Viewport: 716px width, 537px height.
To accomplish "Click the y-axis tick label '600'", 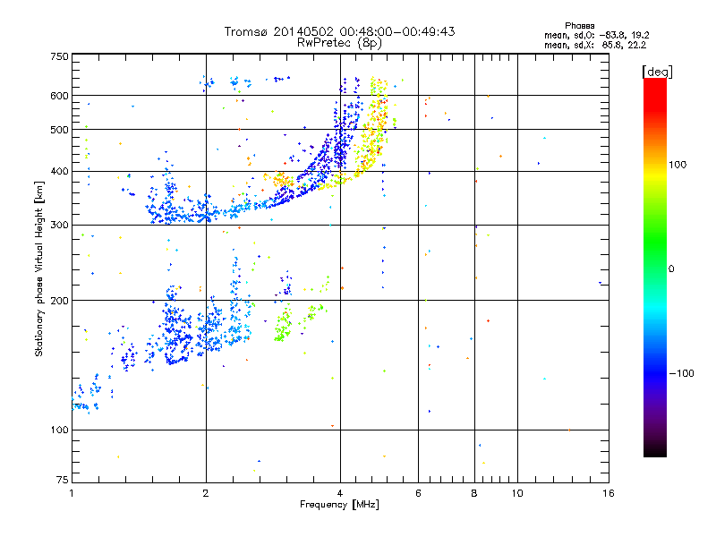I will (x=60, y=96).
